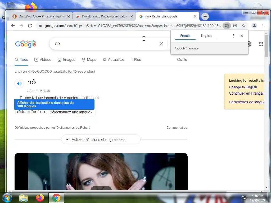This screenshot has height=203, width=271.
Task: Expand Autres définitions et origines des…
Action: tap(101, 140)
